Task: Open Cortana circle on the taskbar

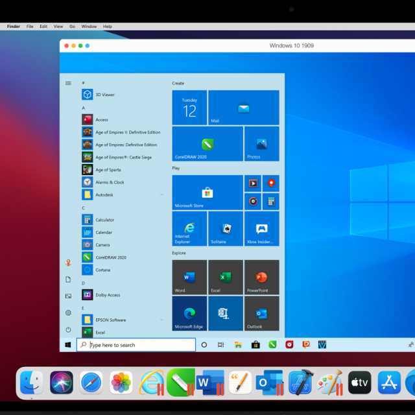Action: [x=204, y=345]
